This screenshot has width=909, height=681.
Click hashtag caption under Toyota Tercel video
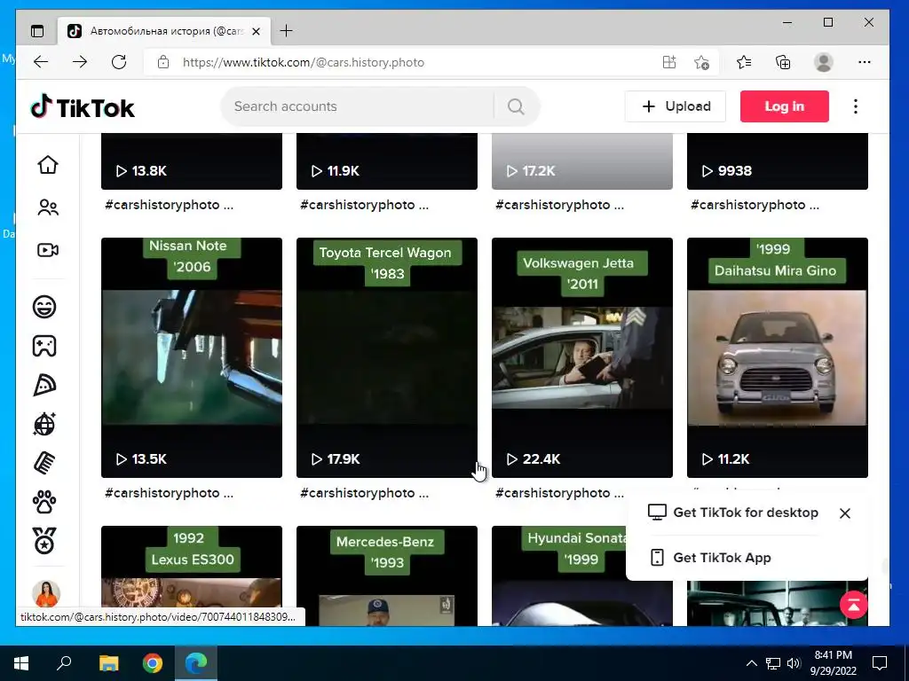point(364,493)
